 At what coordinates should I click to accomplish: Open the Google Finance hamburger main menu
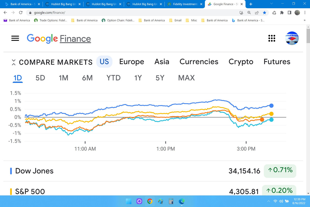click(x=15, y=38)
